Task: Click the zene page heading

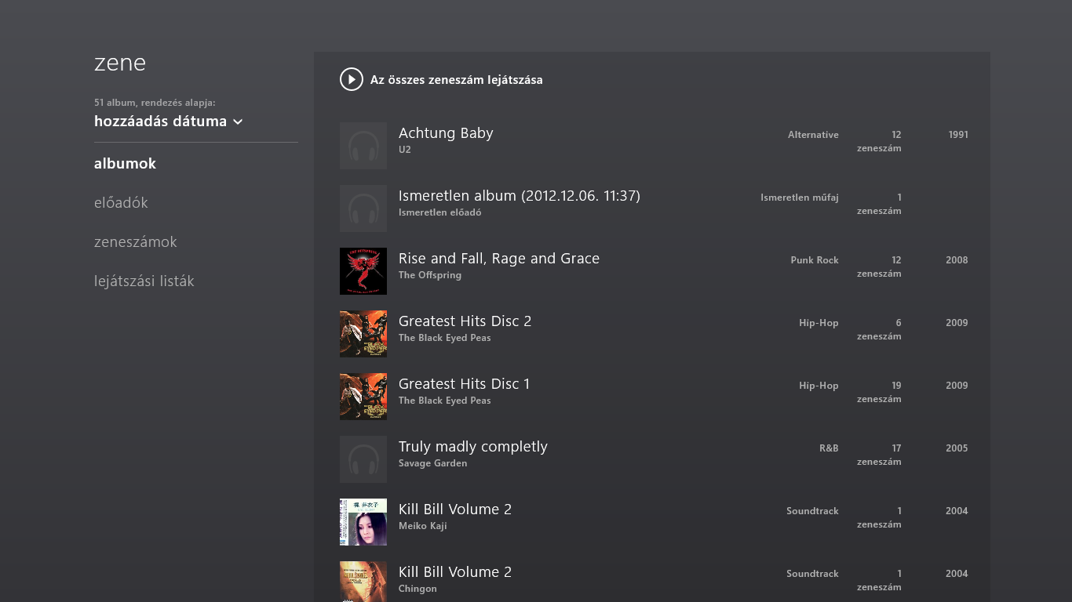Action: (120, 63)
